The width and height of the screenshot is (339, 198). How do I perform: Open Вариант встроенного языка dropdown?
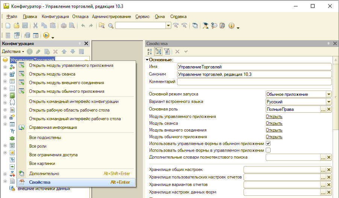click(328, 102)
